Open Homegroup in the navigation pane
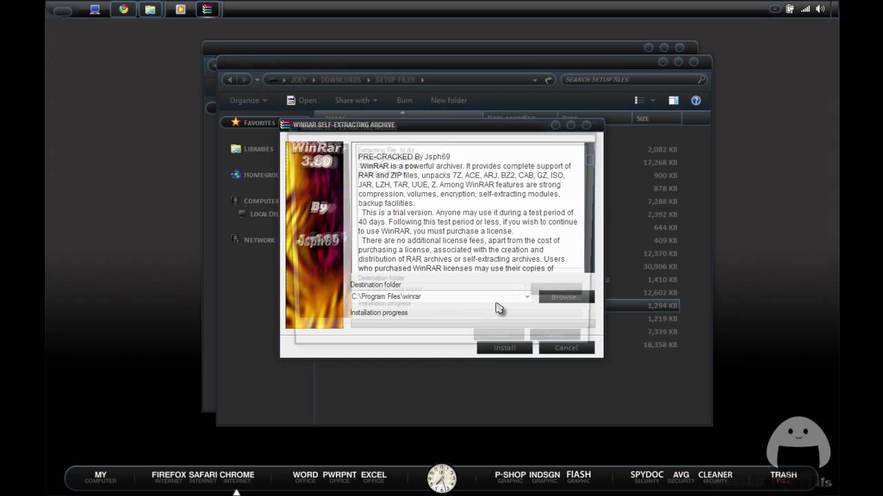 [x=255, y=175]
